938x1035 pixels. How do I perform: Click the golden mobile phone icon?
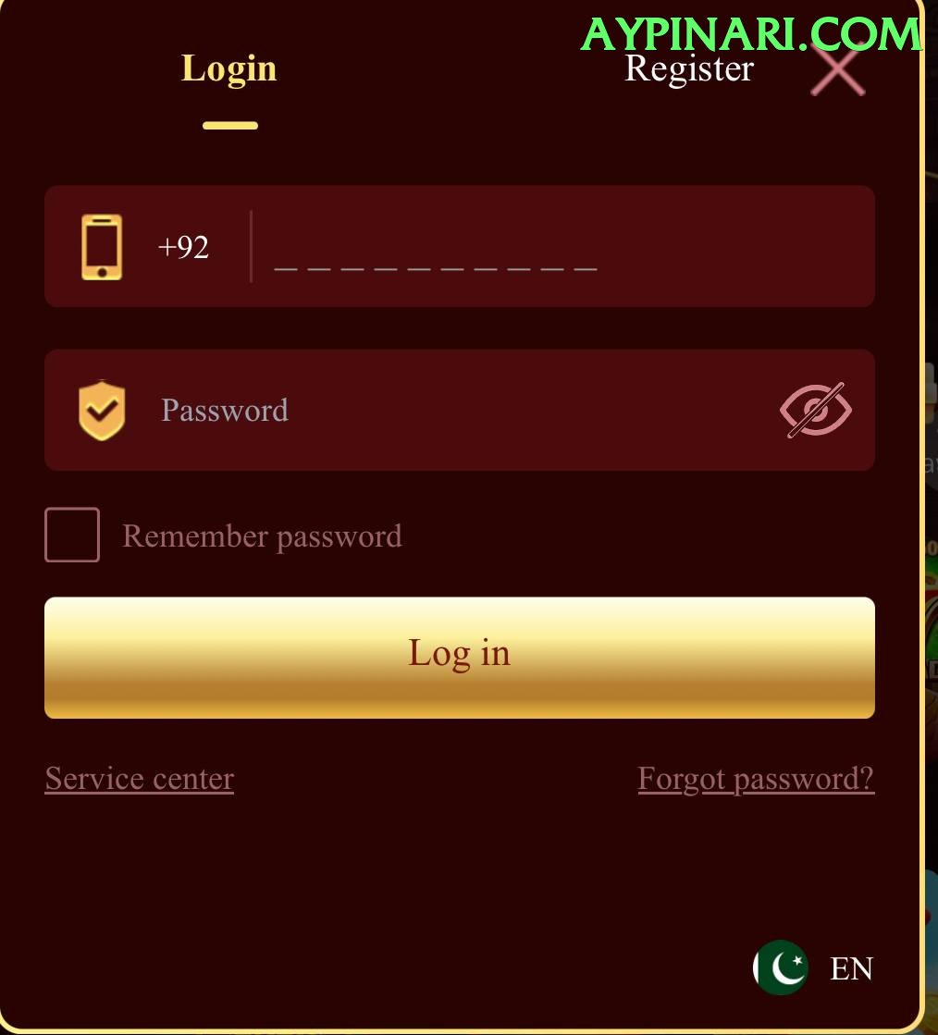[102, 247]
